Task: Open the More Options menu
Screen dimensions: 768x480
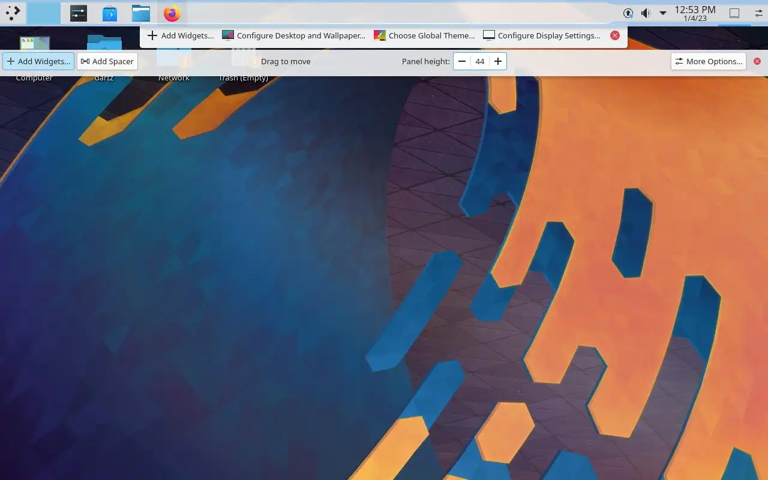Action: click(709, 61)
